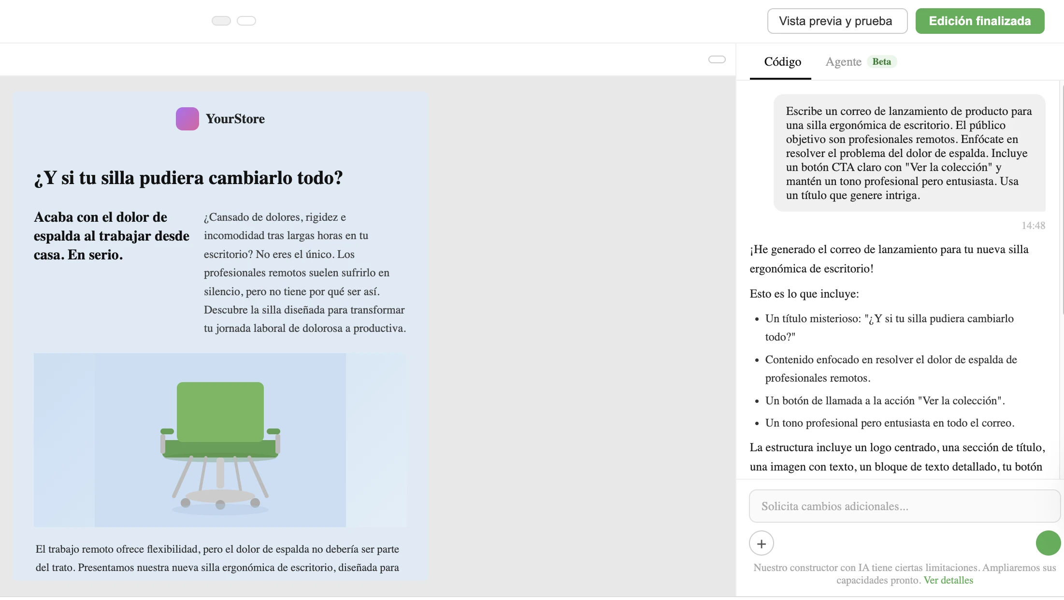Focus the Solicita cambios adicionales input
Viewport: 1064px width, 600px height.
[904, 506]
